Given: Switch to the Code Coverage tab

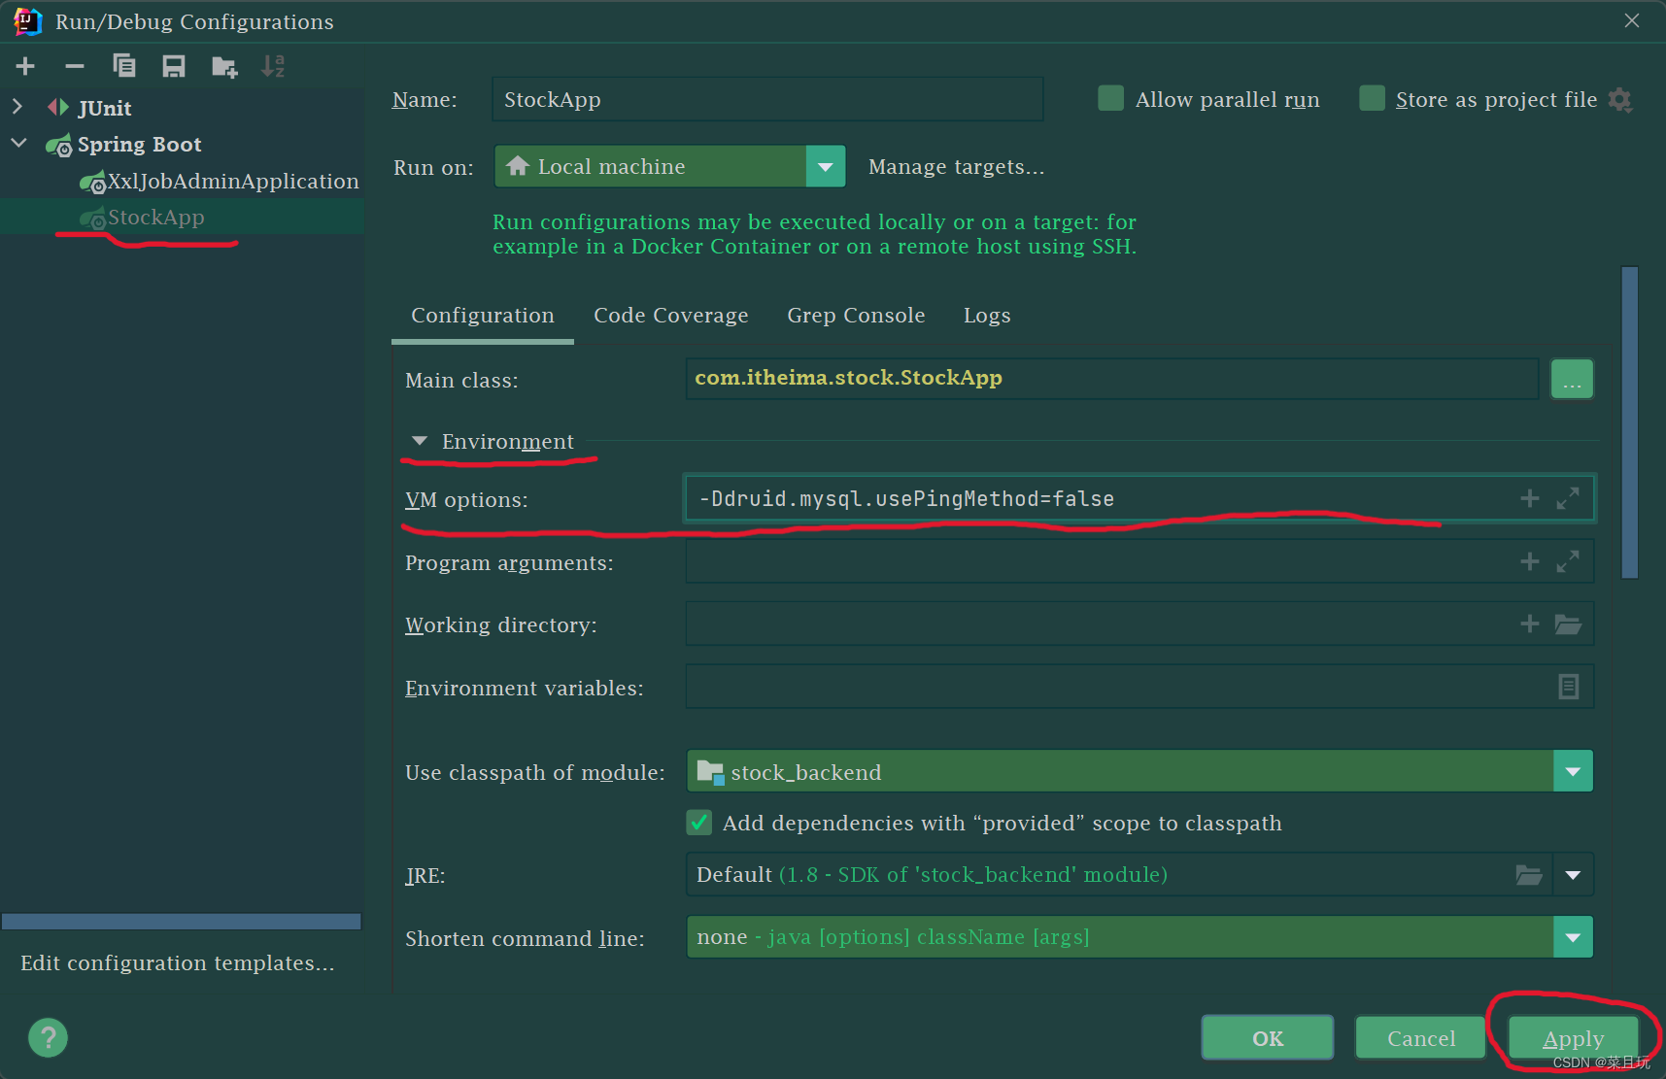Looking at the screenshot, I should 670,315.
